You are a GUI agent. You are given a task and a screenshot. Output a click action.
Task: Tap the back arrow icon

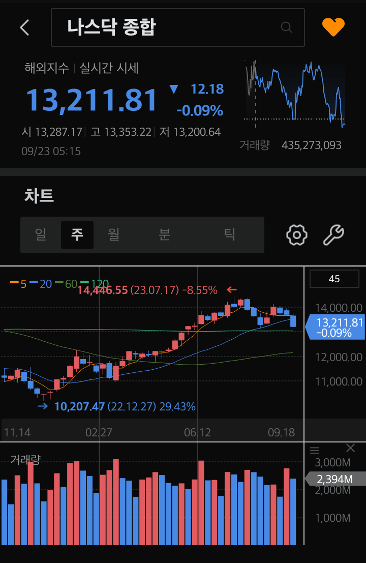(x=25, y=27)
